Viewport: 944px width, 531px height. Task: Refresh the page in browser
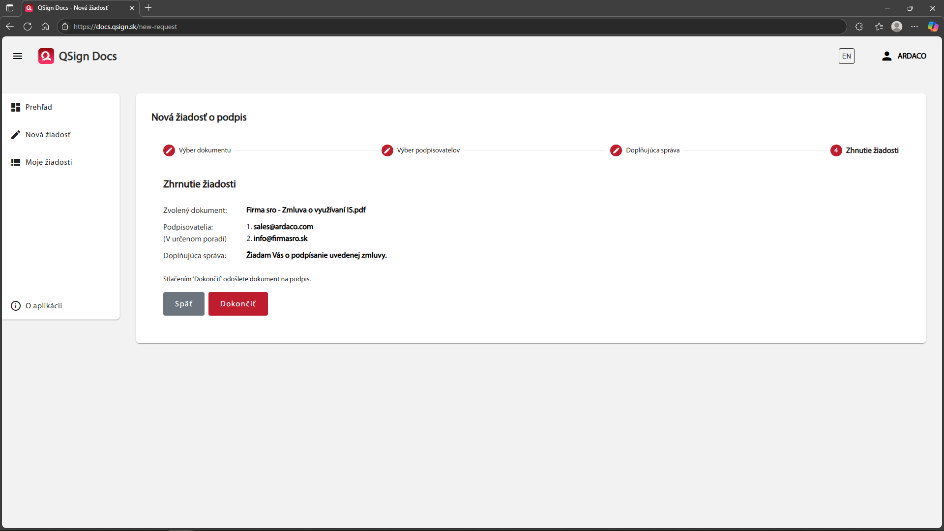coord(28,27)
